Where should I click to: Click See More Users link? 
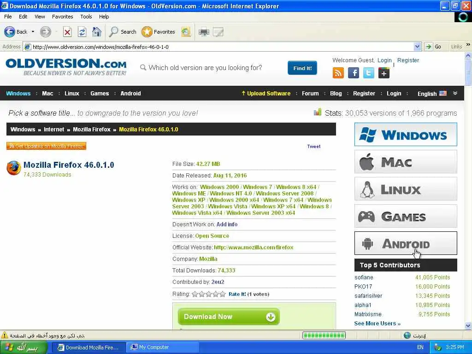click(x=378, y=323)
